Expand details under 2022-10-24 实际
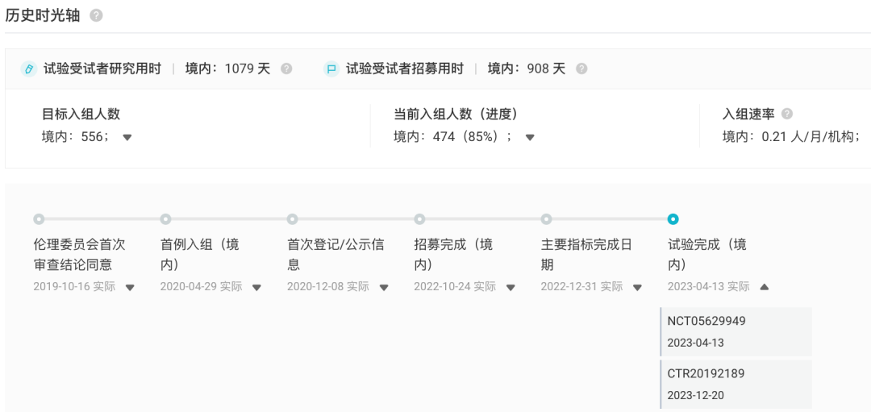The width and height of the screenshot is (871, 412). [511, 288]
